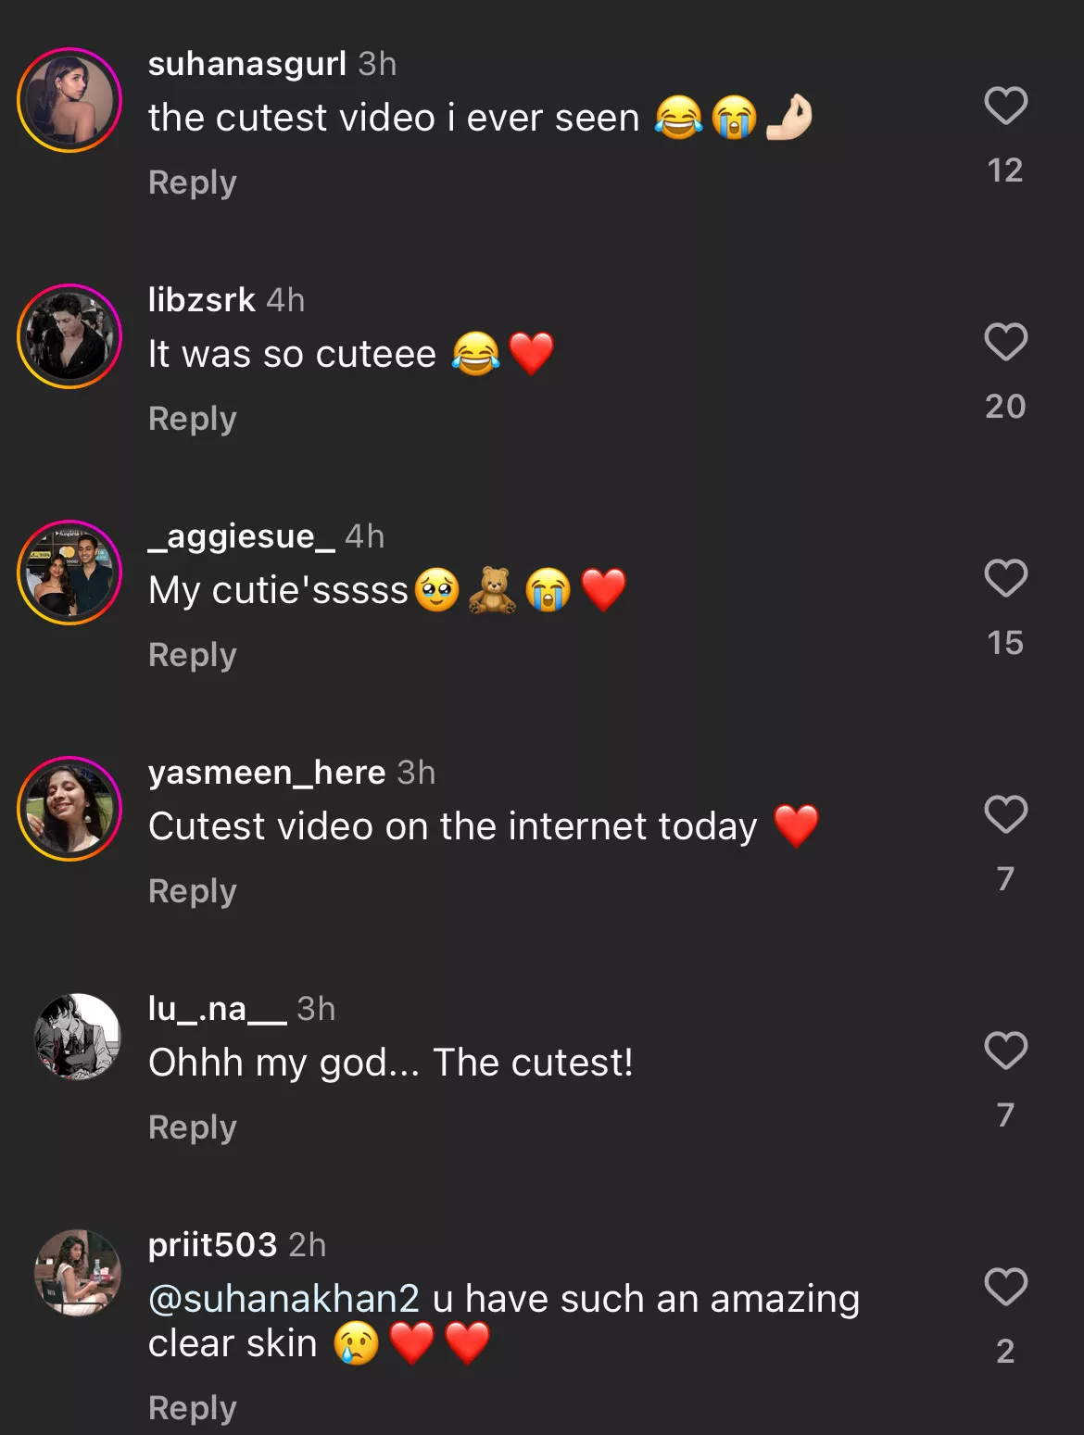Heart yasmeen_here's comment
1084x1435 pixels.
click(x=1005, y=814)
